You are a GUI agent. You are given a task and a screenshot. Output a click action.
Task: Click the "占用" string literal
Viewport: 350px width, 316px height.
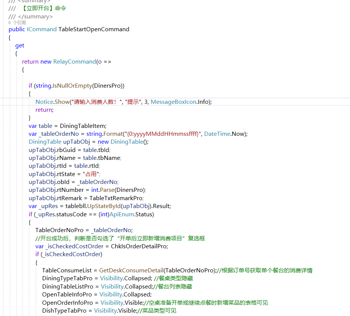[x=91, y=174]
